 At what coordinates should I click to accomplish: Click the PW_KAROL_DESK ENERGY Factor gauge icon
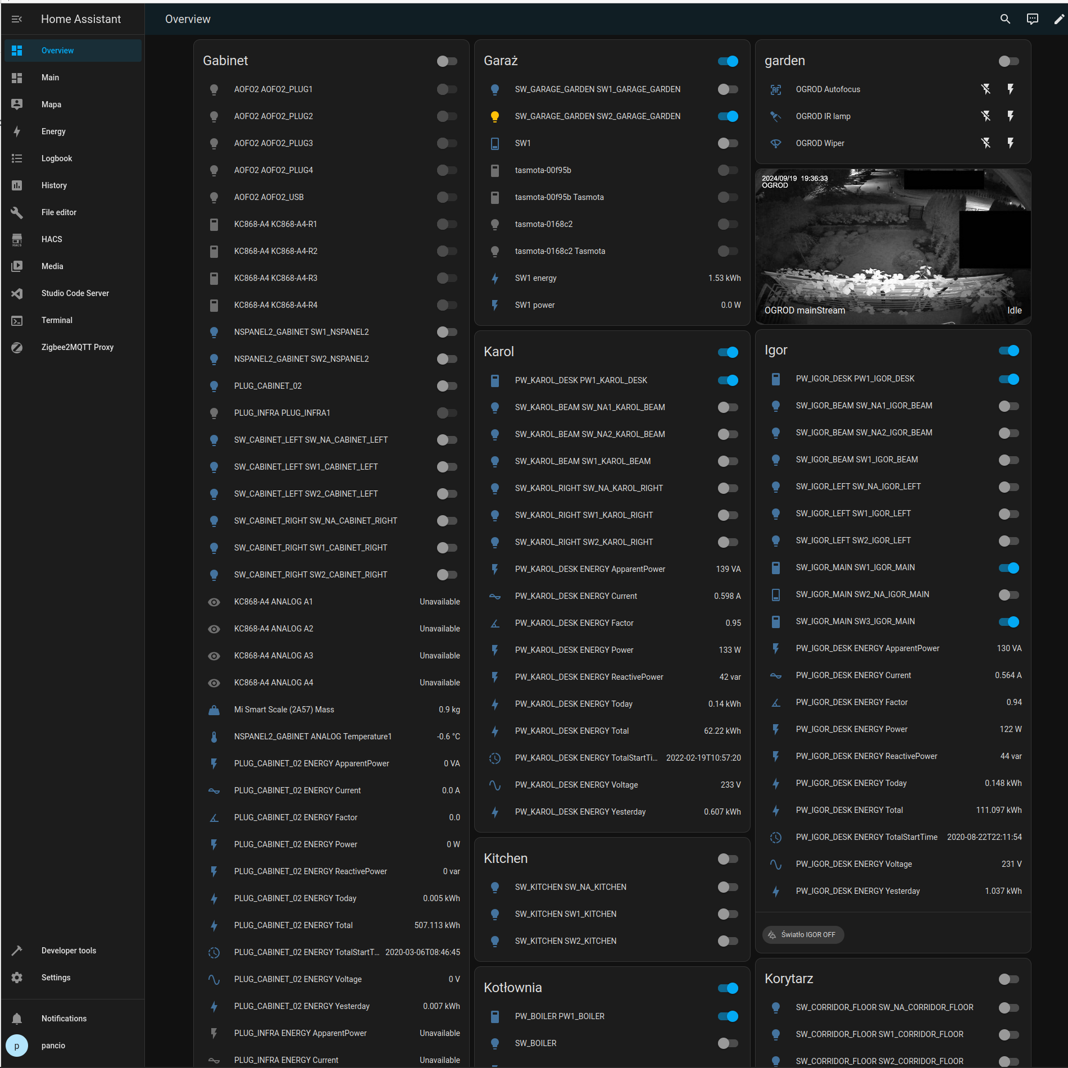(495, 622)
